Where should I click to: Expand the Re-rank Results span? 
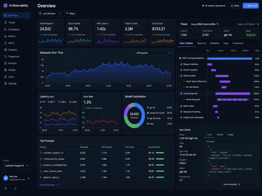(184, 87)
